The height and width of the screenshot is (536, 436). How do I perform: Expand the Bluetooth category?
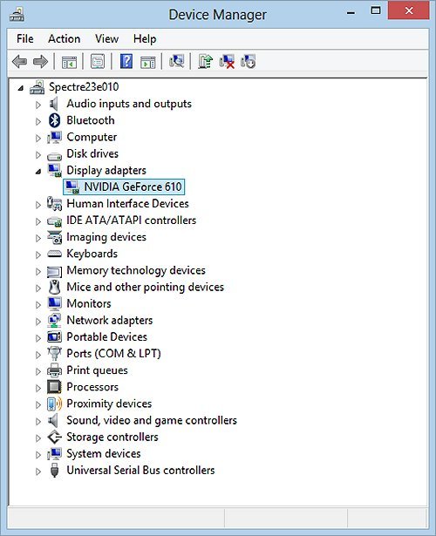pyautogui.click(x=38, y=121)
